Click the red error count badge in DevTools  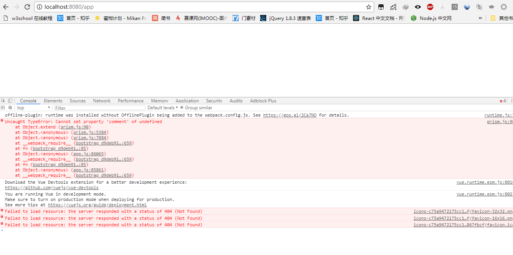[503, 100]
